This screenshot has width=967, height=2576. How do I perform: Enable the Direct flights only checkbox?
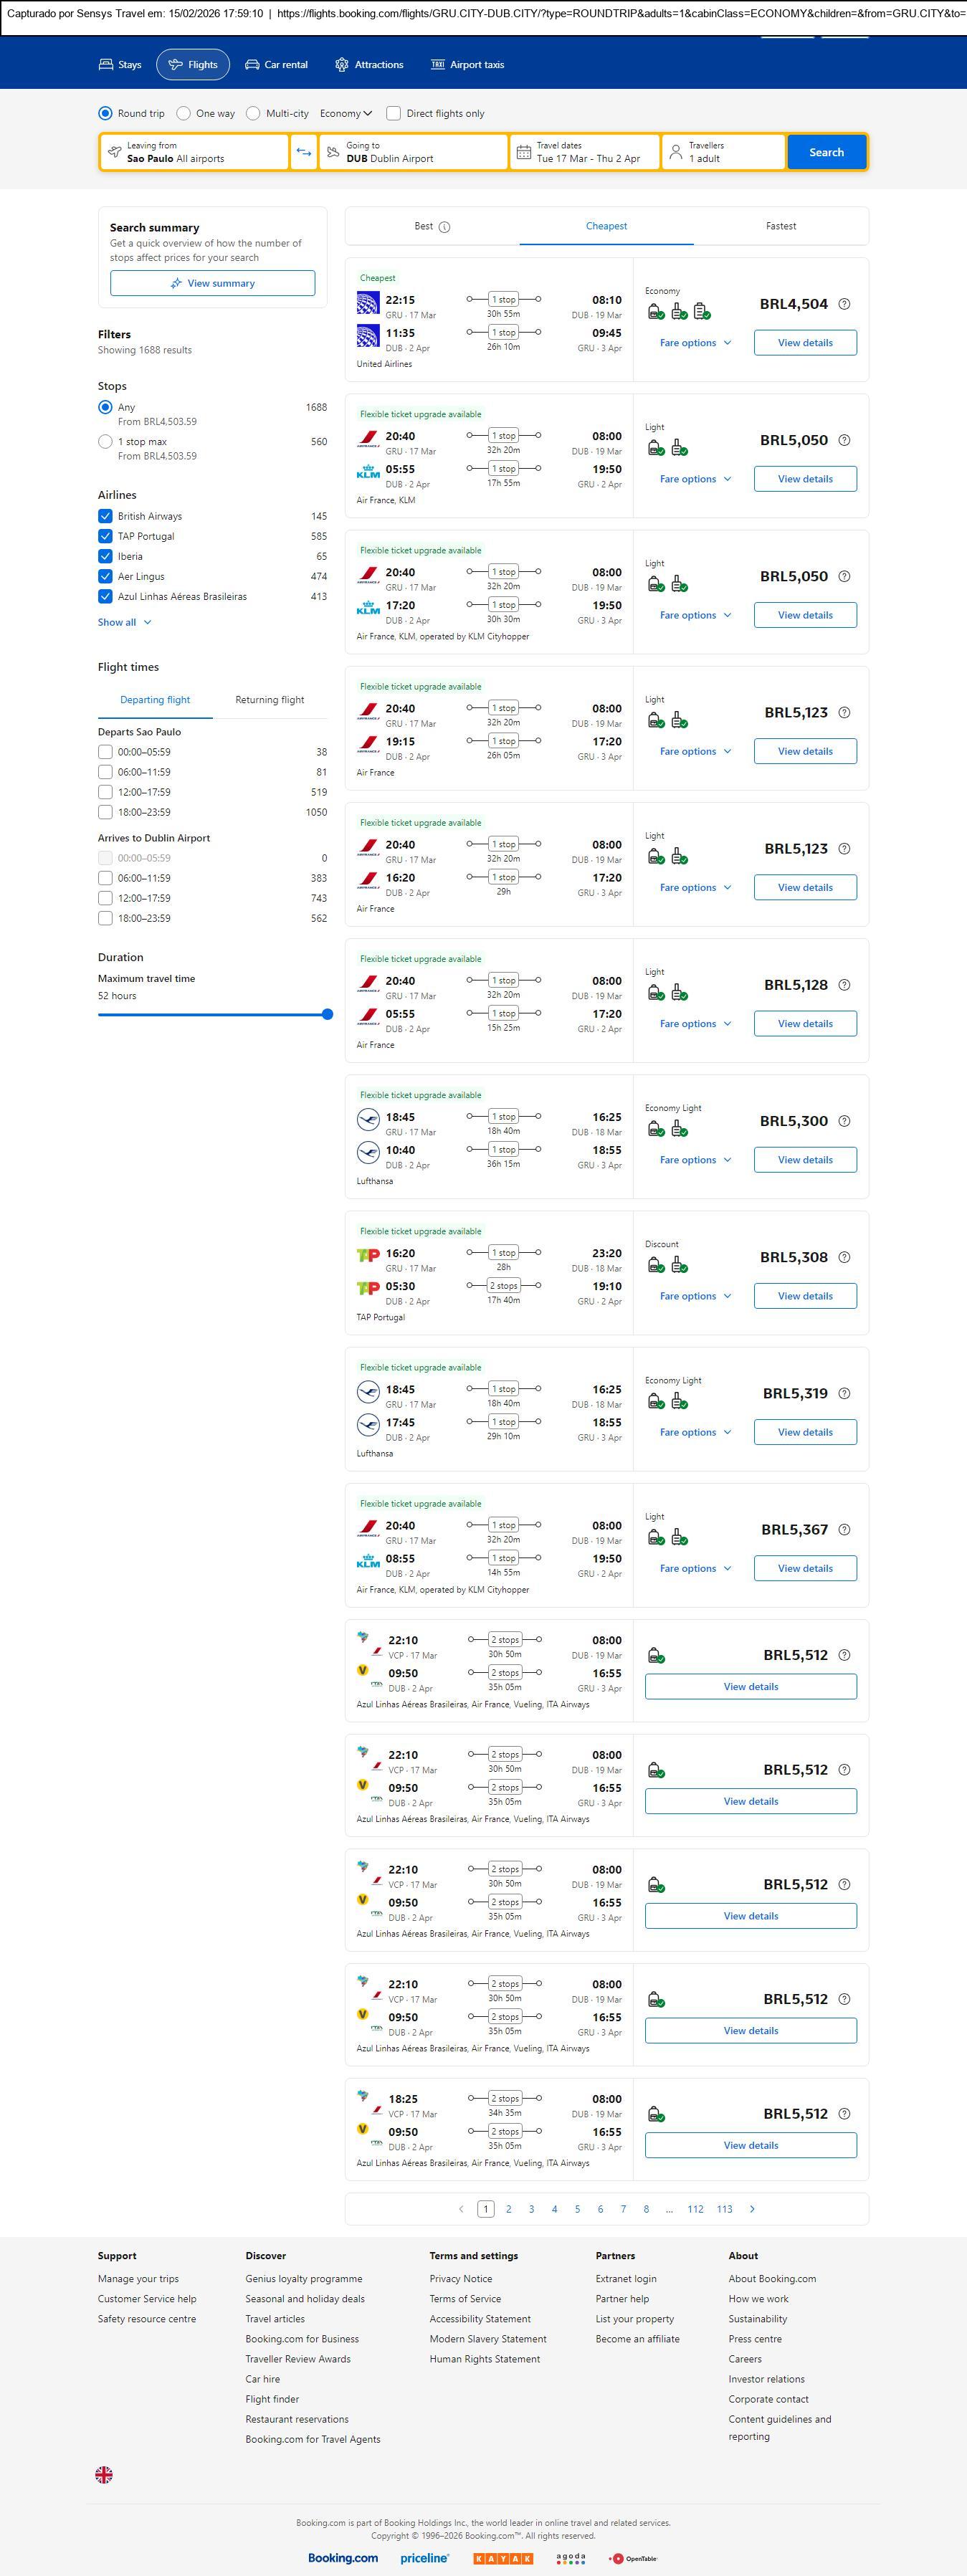394,113
